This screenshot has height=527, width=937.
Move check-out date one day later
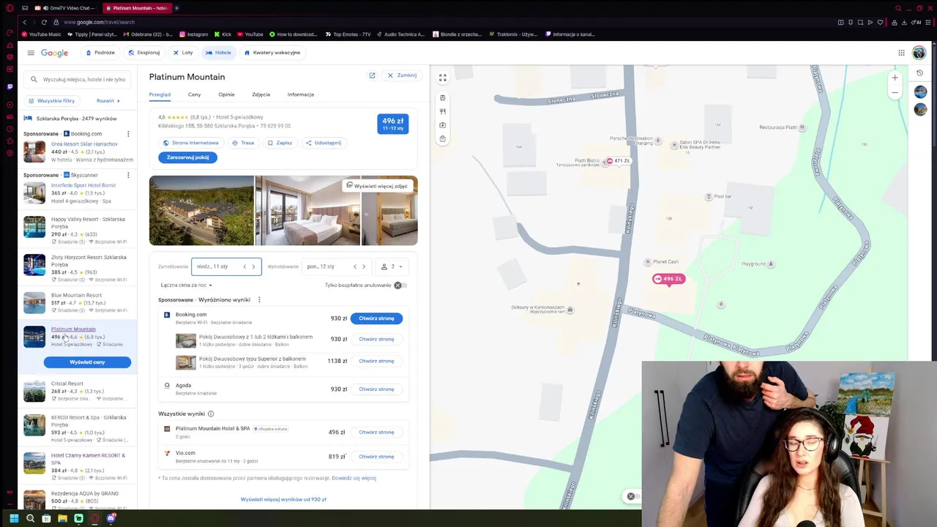364,266
